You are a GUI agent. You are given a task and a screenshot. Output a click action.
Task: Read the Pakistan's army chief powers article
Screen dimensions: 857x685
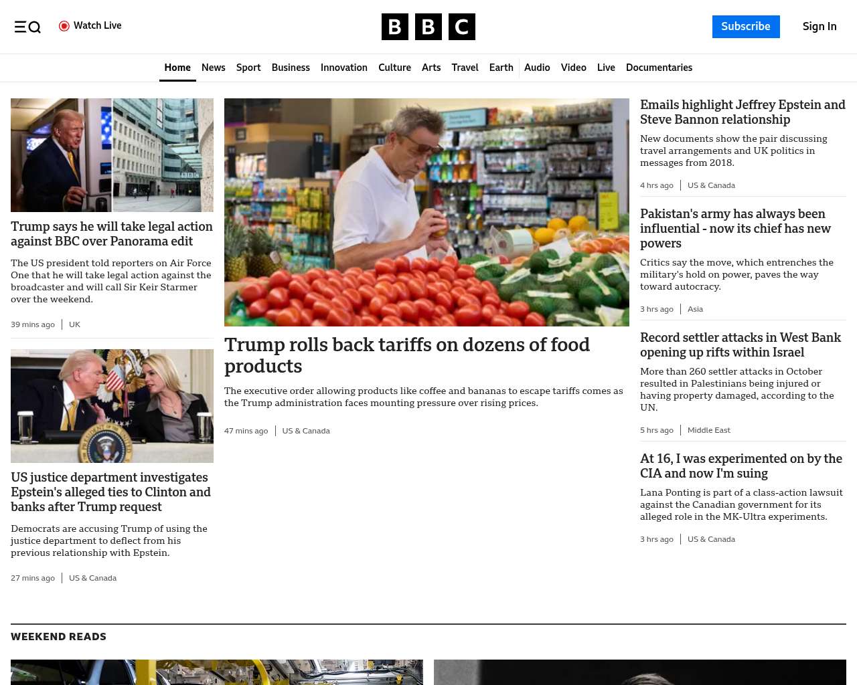pos(735,229)
